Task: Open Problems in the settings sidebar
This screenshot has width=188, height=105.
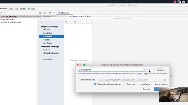Action: coord(48,60)
